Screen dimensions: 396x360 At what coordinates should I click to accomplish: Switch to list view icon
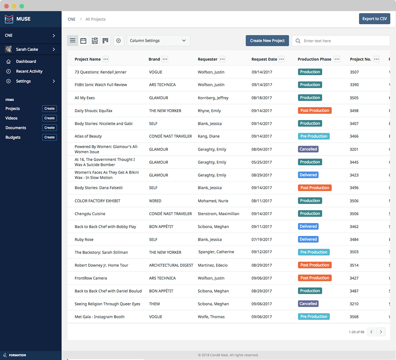click(x=73, y=40)
